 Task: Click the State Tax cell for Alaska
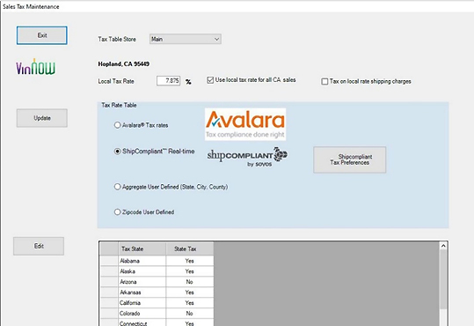(x=190, y=271)
